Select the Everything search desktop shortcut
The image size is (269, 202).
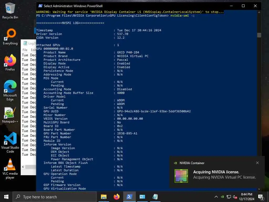tap(10, 37)
